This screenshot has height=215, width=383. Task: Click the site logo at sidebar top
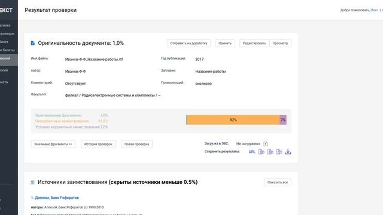tap(7, 10)
